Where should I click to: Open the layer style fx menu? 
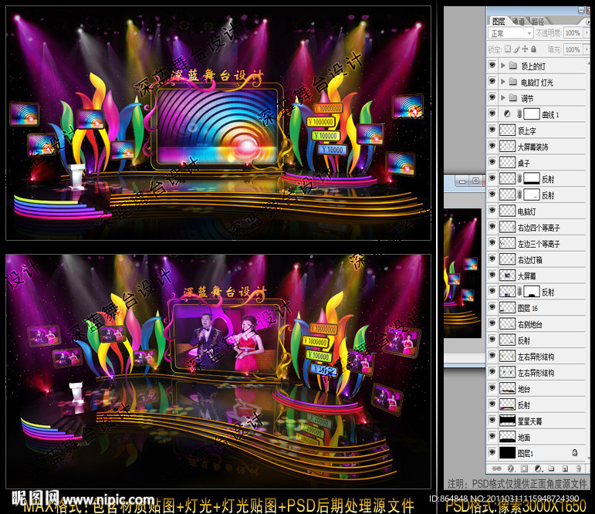pyautogui.click(x=511, y=468)
